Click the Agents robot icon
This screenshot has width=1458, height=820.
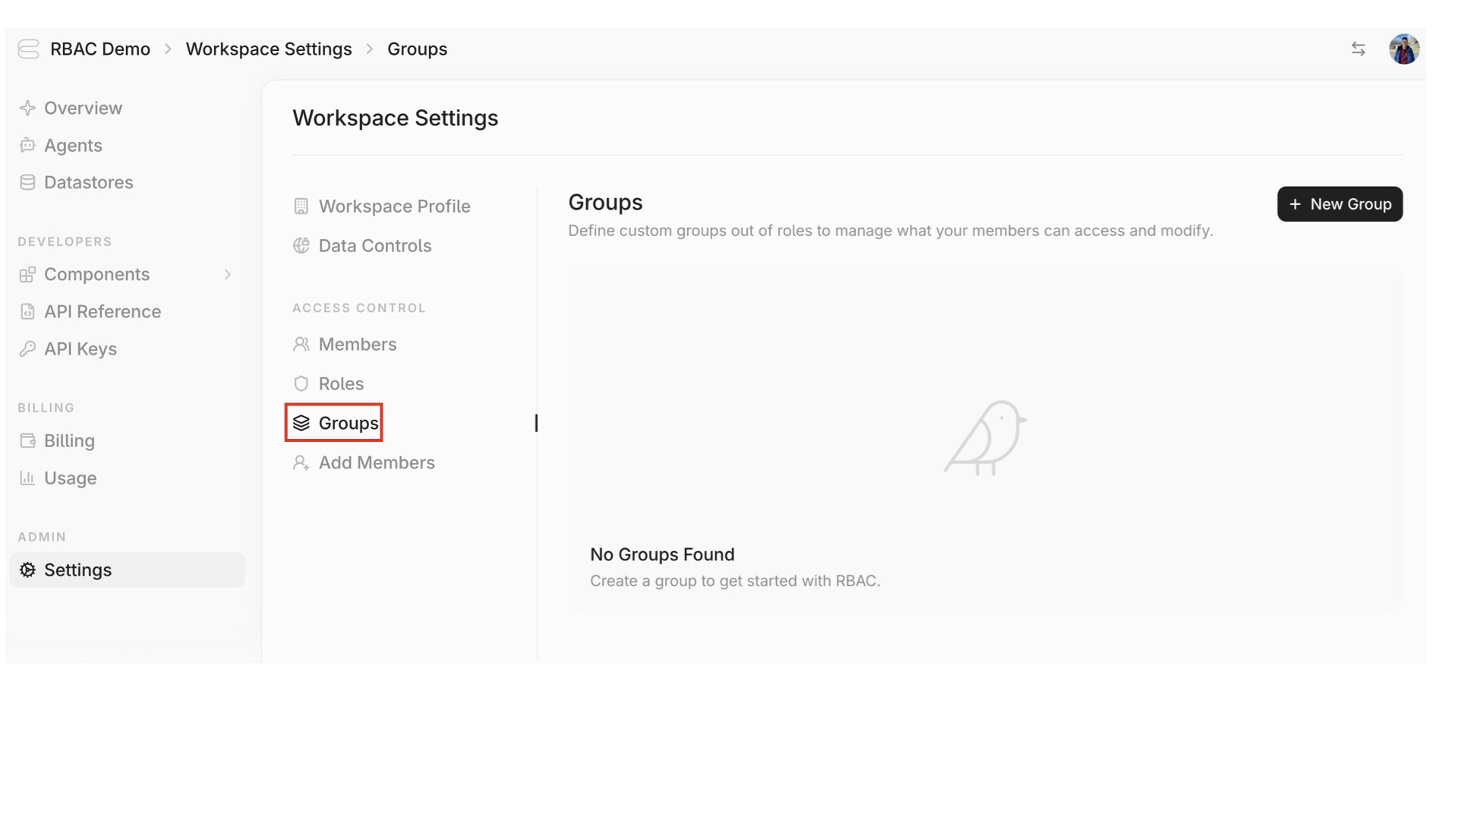pyautogui.click(x=27, y=145)
